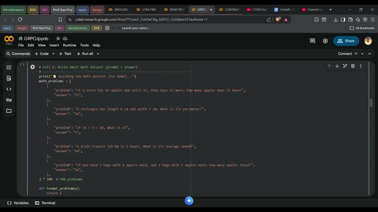Collapse the header with the chevron toggle
The image size is (378, 212).
(x=369, y=54)
